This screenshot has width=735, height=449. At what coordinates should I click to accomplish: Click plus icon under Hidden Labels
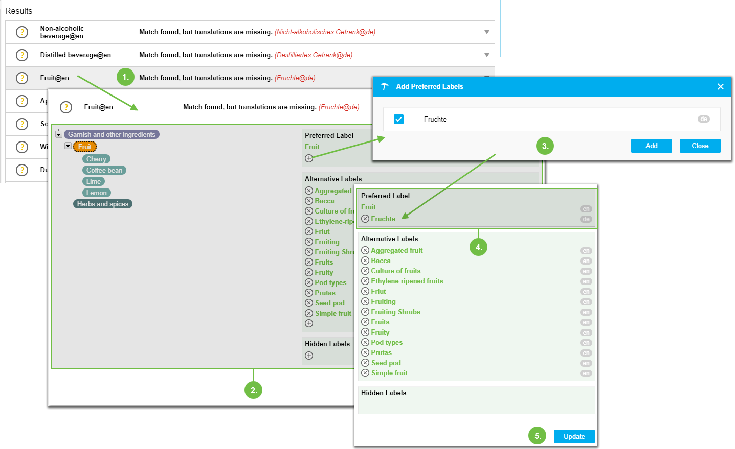point(309,356)
